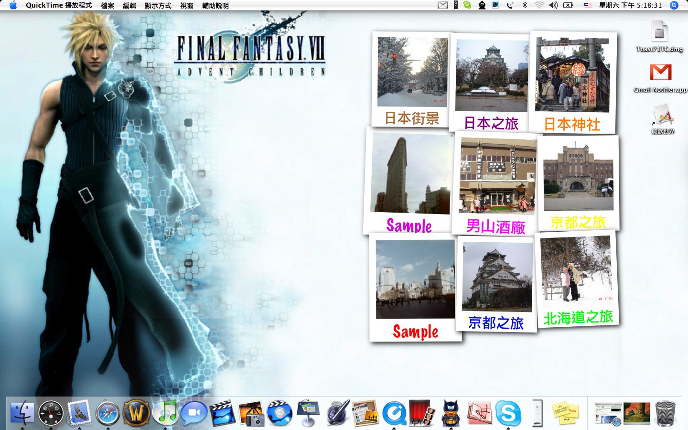Start World of Warcraft from the Dock
This screenshot has width=688, height=430.
[136, 413]
